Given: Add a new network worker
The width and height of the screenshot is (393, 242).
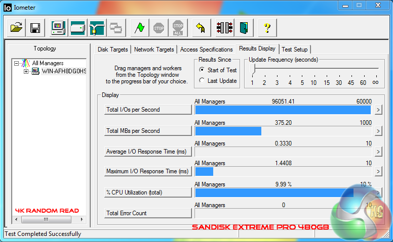Looking at the screenshot, I should pyautogui.click(x=97, y=28).
